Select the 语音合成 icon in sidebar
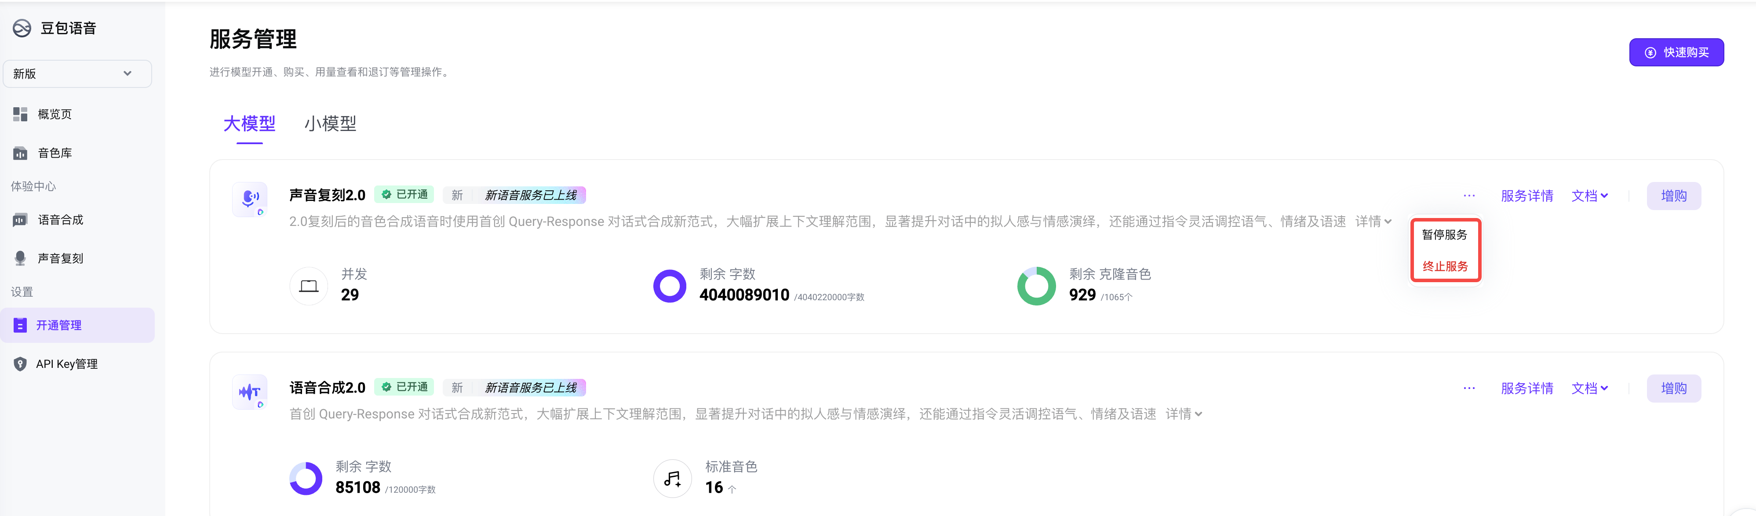 [x=21, y=219]
